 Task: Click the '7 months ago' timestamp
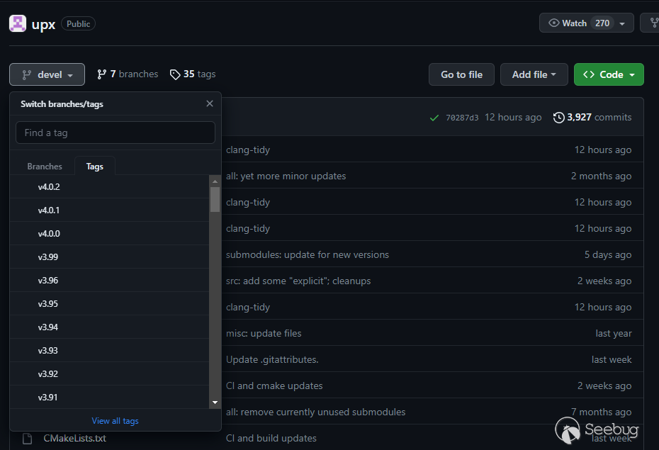click(x=601, y=412)
